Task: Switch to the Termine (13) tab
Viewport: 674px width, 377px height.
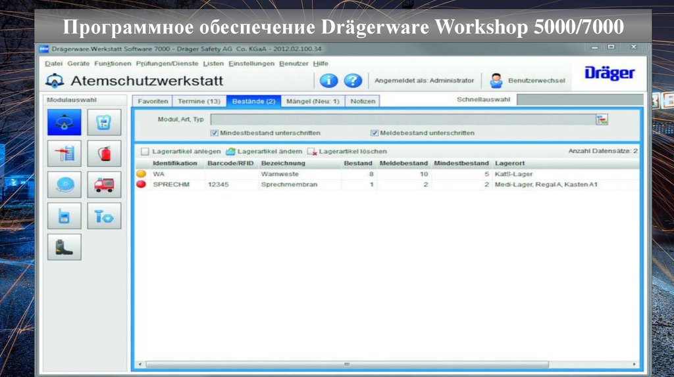Action: (x=199, y=101)
